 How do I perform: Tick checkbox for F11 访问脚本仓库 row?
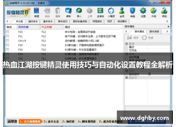8,36
